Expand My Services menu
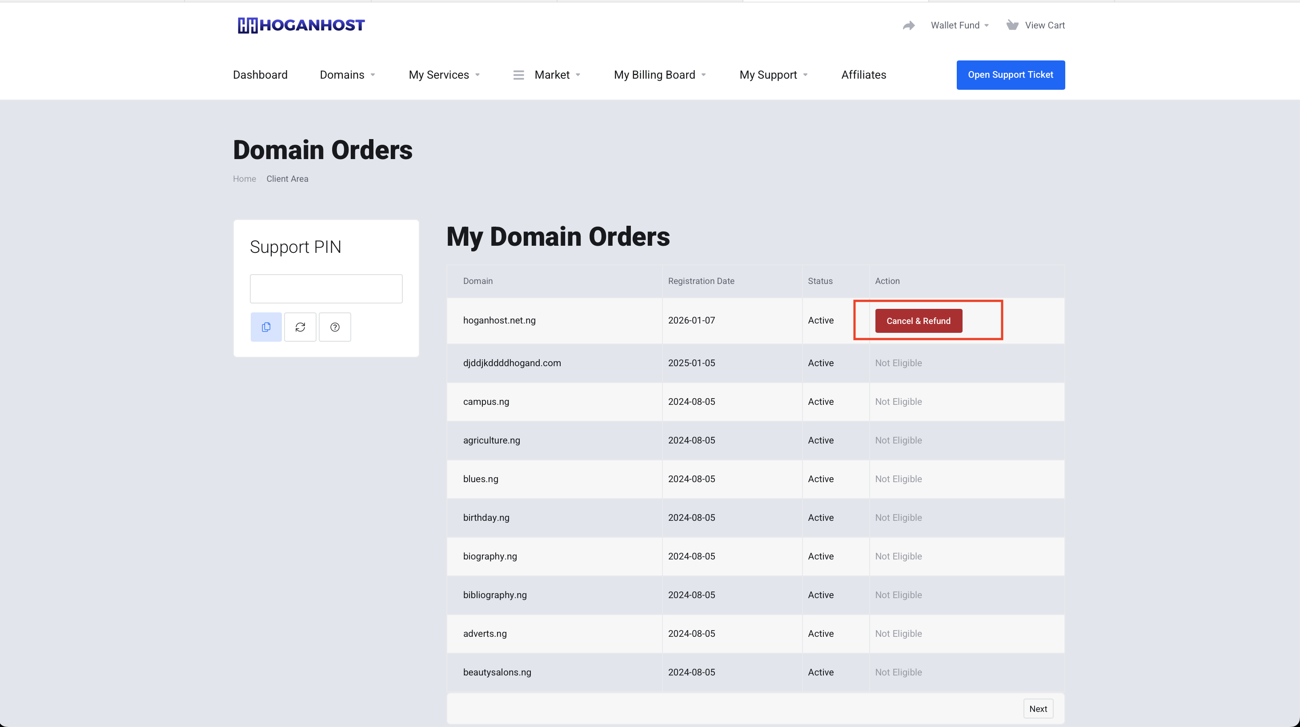Viewport: 1300px width, 727px height. 444,75
